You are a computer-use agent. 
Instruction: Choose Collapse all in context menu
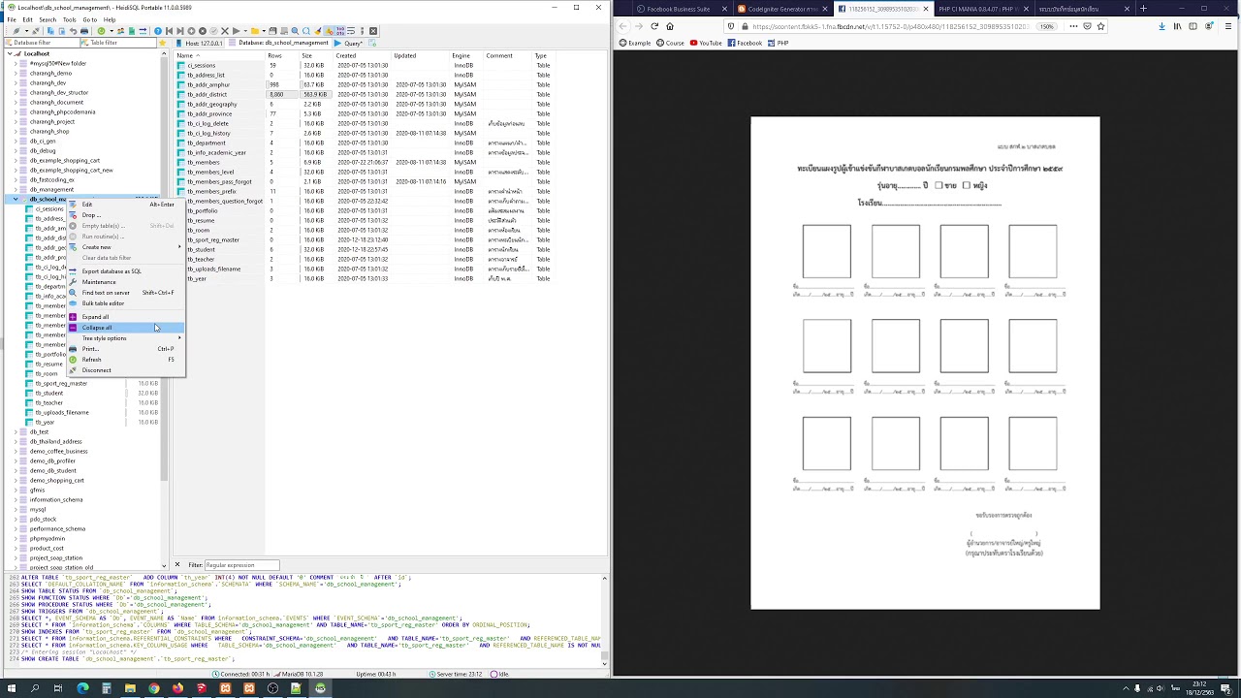coord(124,328)
